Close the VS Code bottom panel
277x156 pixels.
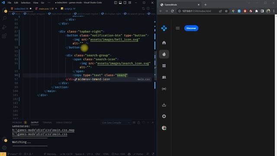[153, 122]
